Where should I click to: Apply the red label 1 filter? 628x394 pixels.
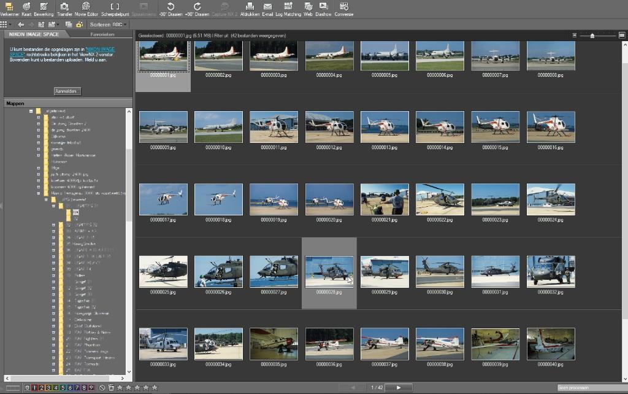(x=34, y=388)
